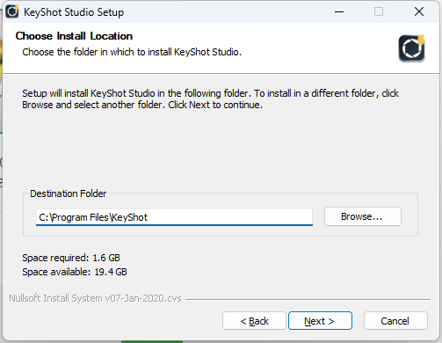Click the KeyShot icon in the title bar
442x343 pixels.
[12, 11]
